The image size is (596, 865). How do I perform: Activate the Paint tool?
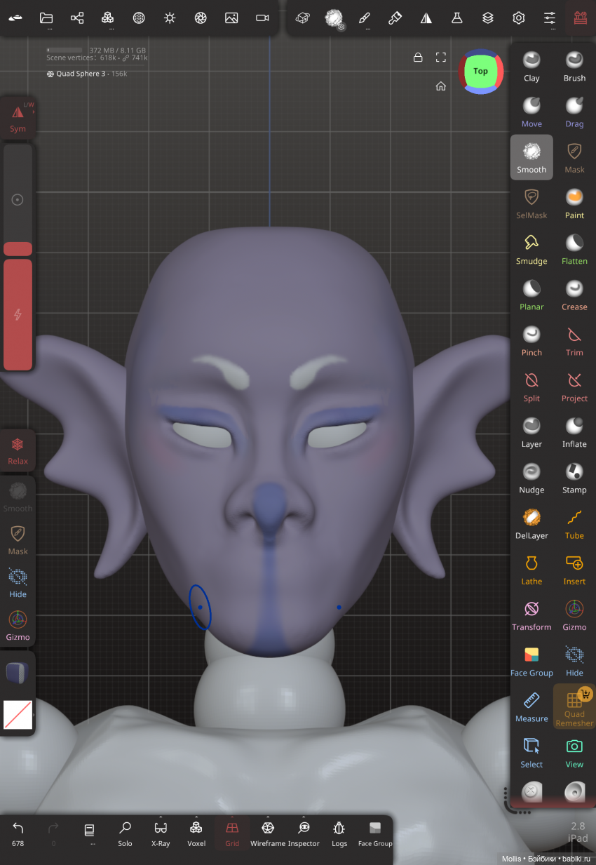click(574, 203)
